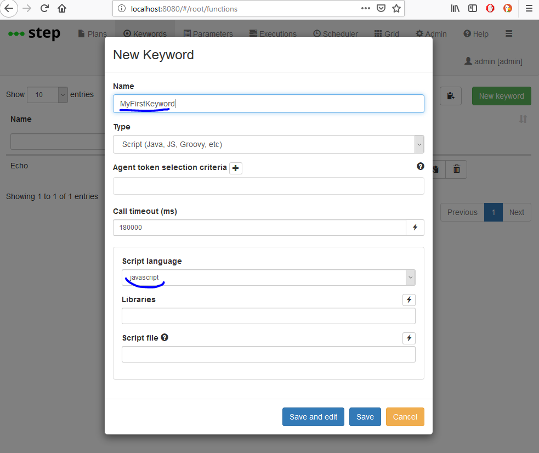The image size is (539, 453).
Task: Click the Name column header in table
Action: pos(21,119)
